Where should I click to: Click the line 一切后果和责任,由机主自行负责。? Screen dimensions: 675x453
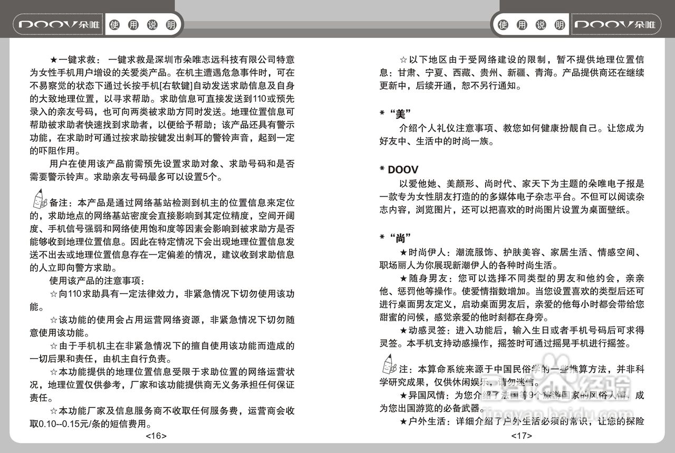[x=101, y=359]
